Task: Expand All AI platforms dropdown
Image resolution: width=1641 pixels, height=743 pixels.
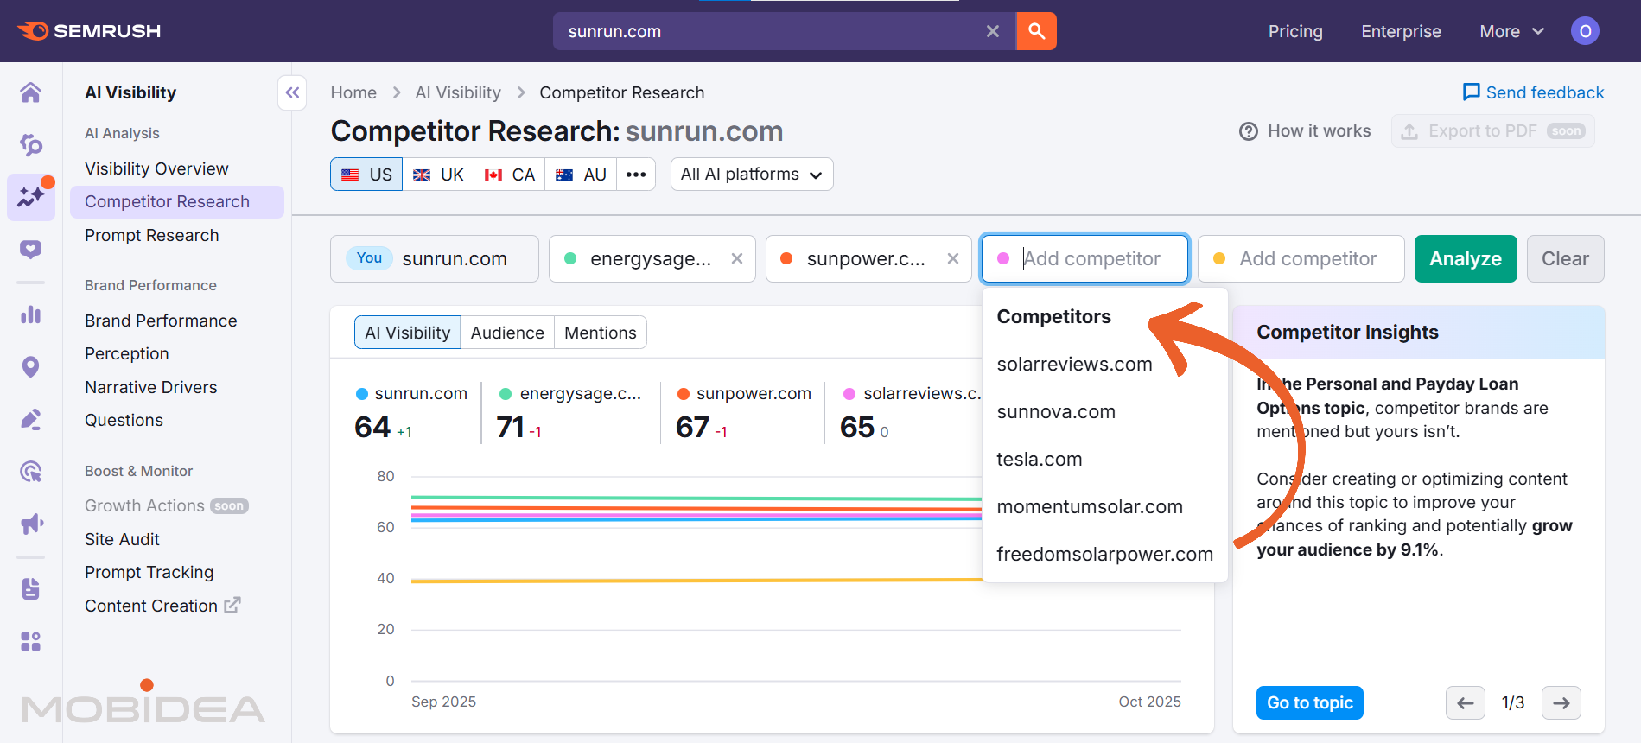Action: click(752, 175)
